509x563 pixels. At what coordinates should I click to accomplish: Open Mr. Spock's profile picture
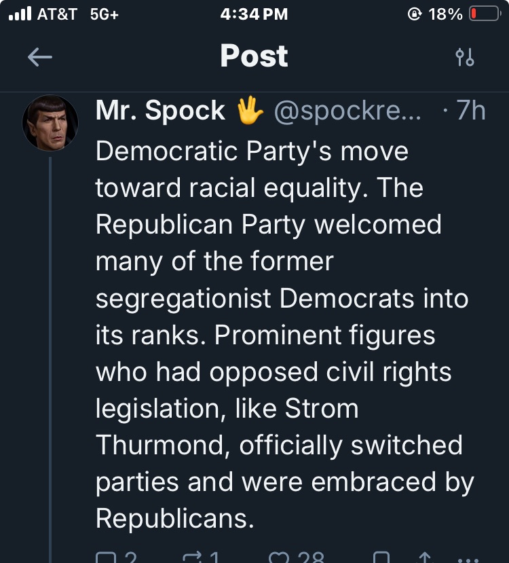click(x=50, y=122)
